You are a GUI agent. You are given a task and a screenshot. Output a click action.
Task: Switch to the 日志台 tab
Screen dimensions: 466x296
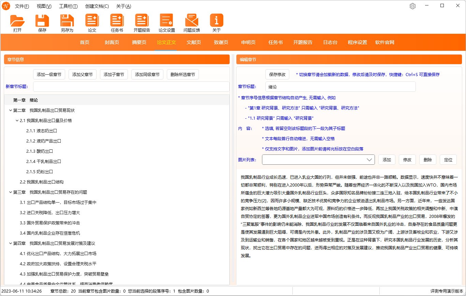330,42
